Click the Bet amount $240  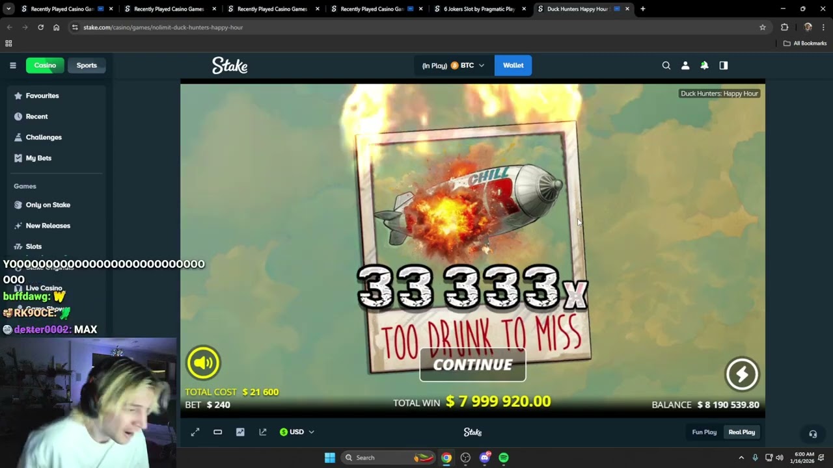pos(218,405)
